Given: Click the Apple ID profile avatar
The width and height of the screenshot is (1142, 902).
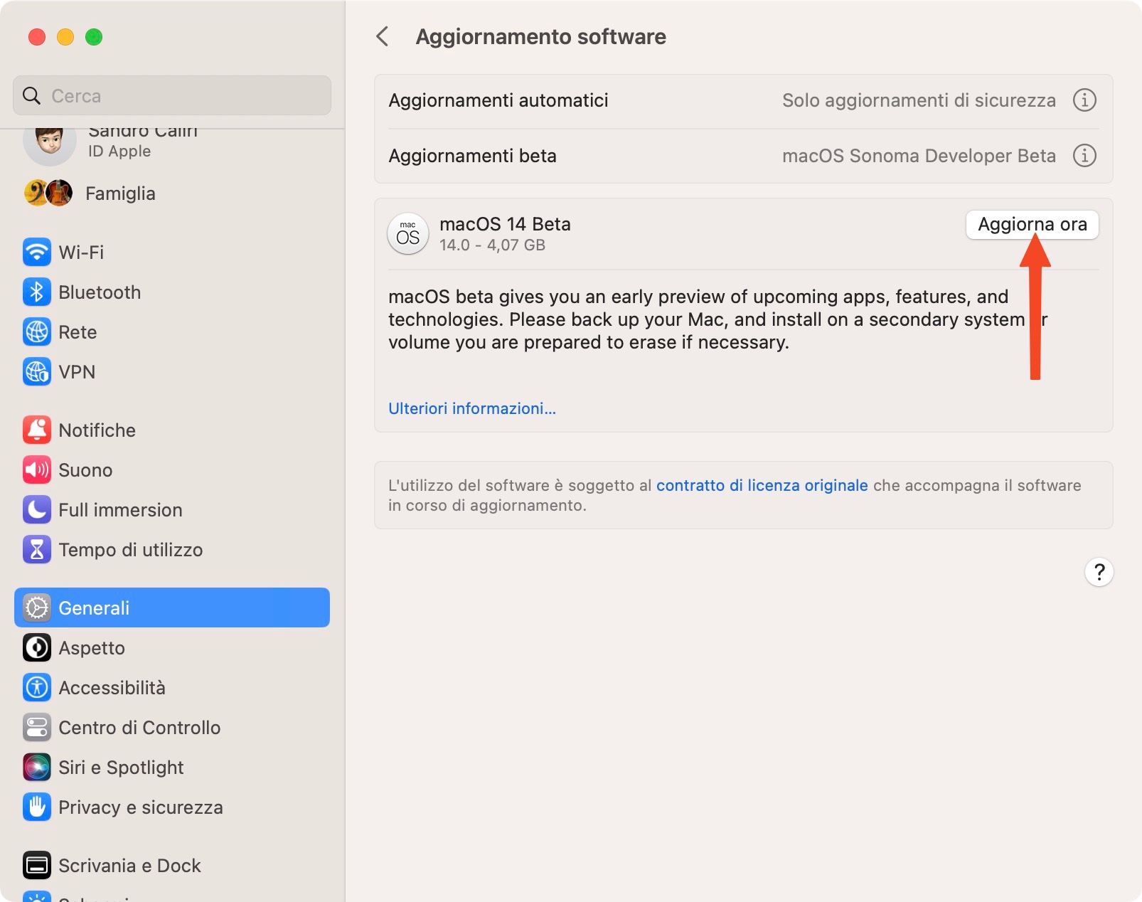Looking at the screenshot, I should click(50, 146).
